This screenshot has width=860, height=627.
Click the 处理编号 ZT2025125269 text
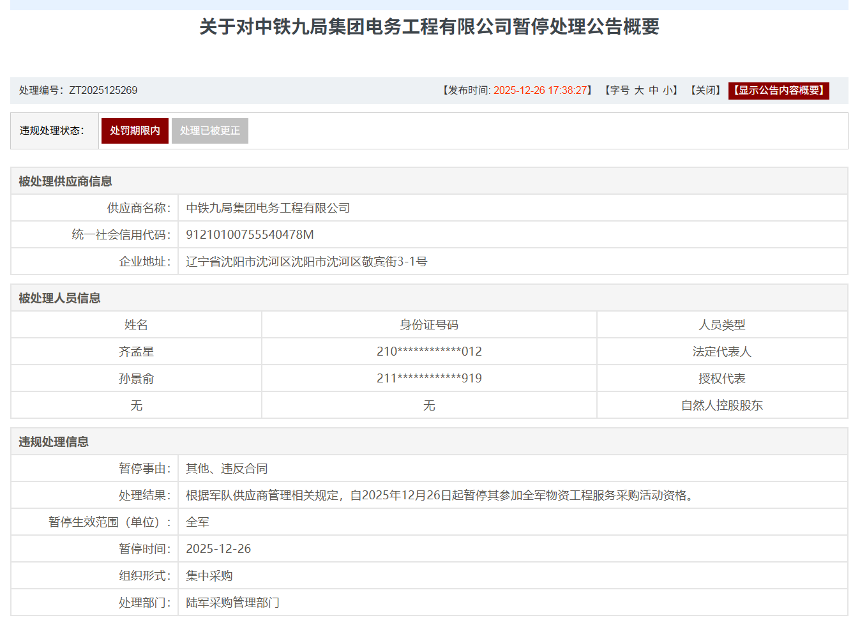click(x=77, y=90)
